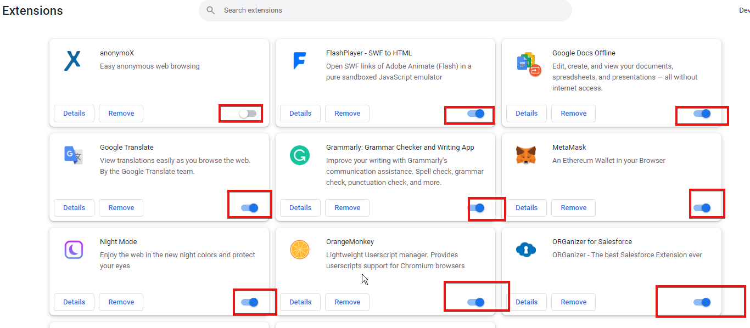Viewport: 750px width, 328px height.
Task: Click the MetaMask fox icon
Action: [x=526, y=155]
